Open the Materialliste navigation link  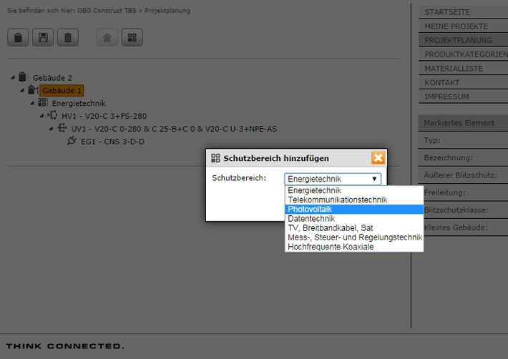point(454,69)
